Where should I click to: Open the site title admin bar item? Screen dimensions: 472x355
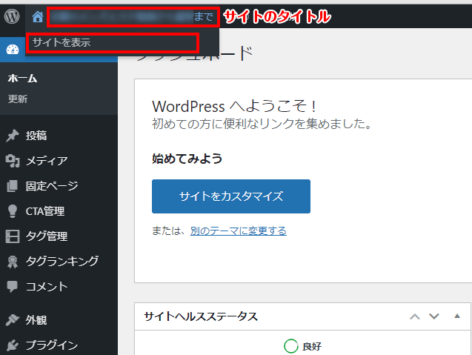pyautogui.click(x=133, y=17)
